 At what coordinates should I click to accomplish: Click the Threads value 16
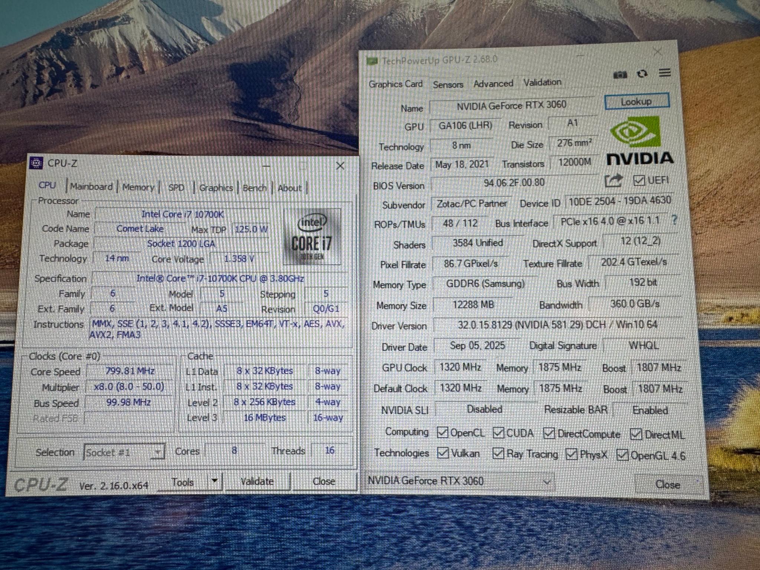coord(330,450)
